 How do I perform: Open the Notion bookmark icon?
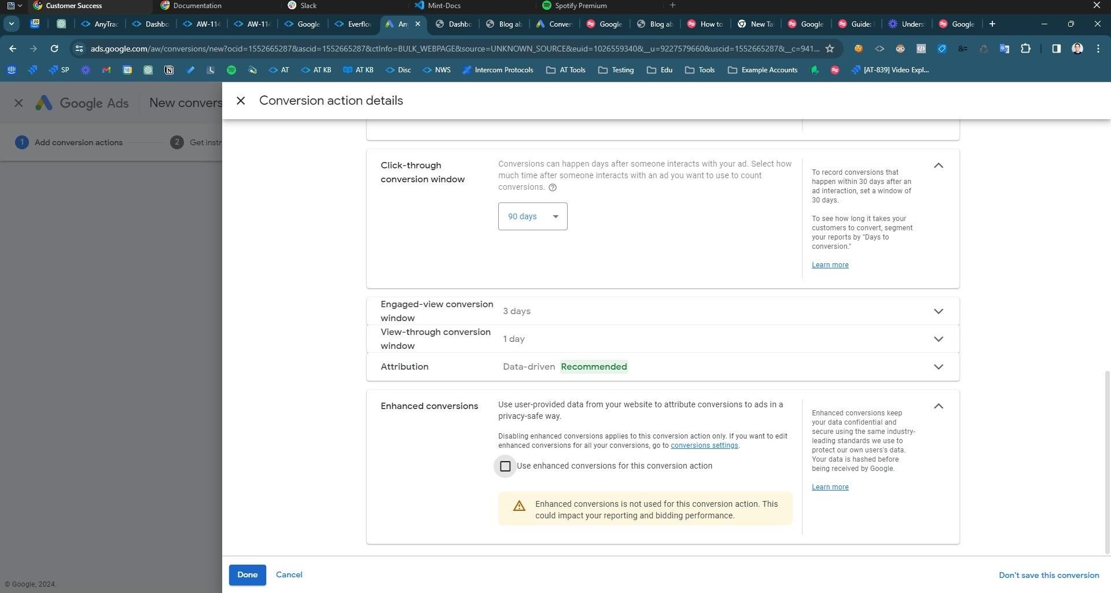tap(169, 69)
